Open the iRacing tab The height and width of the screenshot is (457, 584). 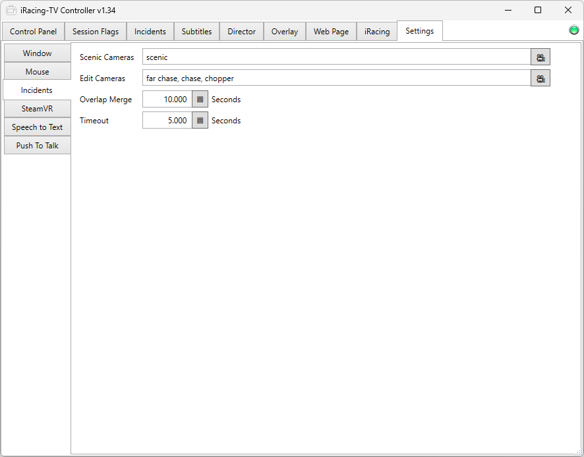tap(377, 31)
